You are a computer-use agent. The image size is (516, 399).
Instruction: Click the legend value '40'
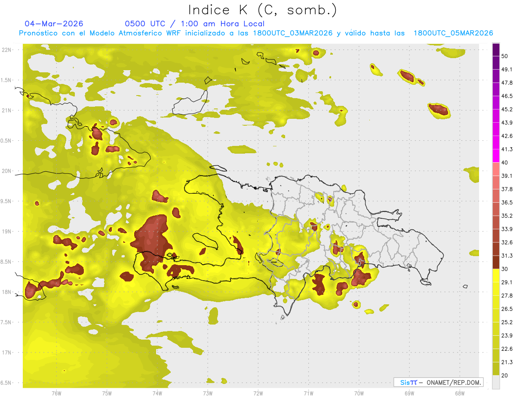[505, 163]
